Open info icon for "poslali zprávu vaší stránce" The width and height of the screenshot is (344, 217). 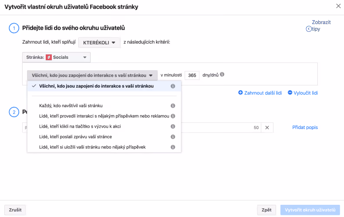pos(173,137)
